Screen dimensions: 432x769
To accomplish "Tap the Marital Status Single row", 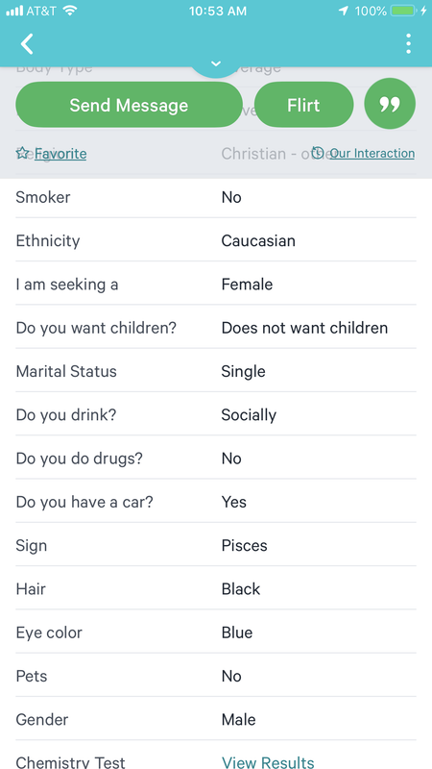I will (216, 371).
